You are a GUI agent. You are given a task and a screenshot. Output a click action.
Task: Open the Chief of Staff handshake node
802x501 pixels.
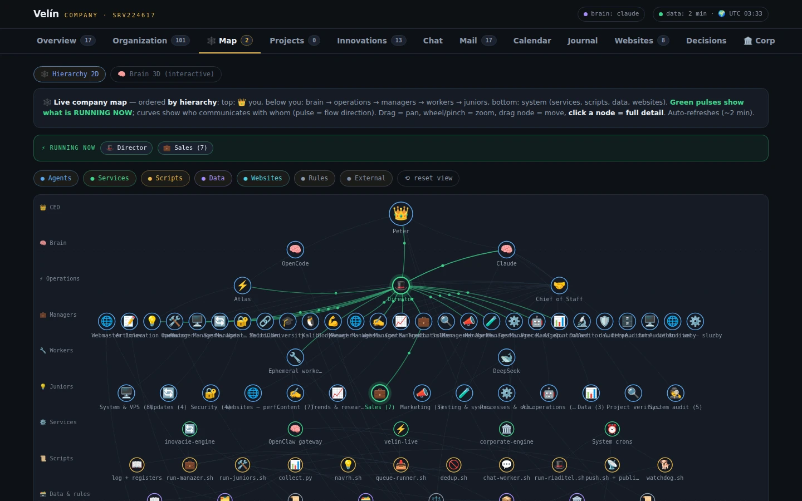(559, 286)
